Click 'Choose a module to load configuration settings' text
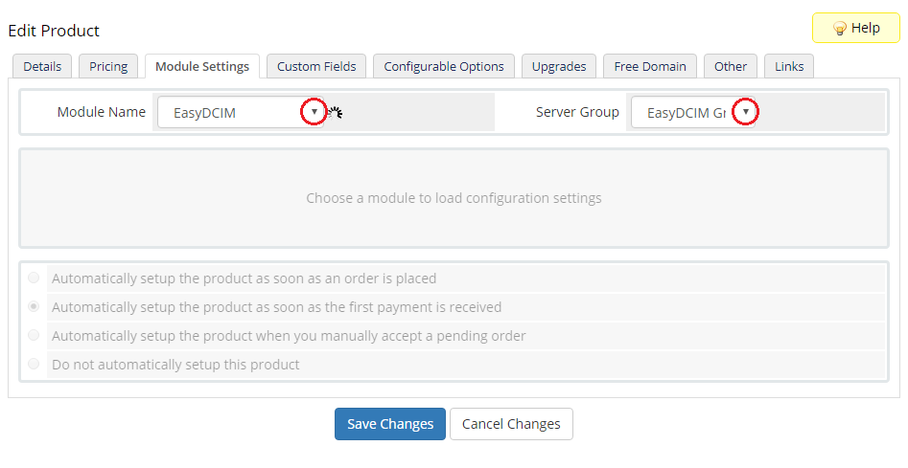This screenshot has width=908, height=468. pyautogui.click(x=454, y=198)
